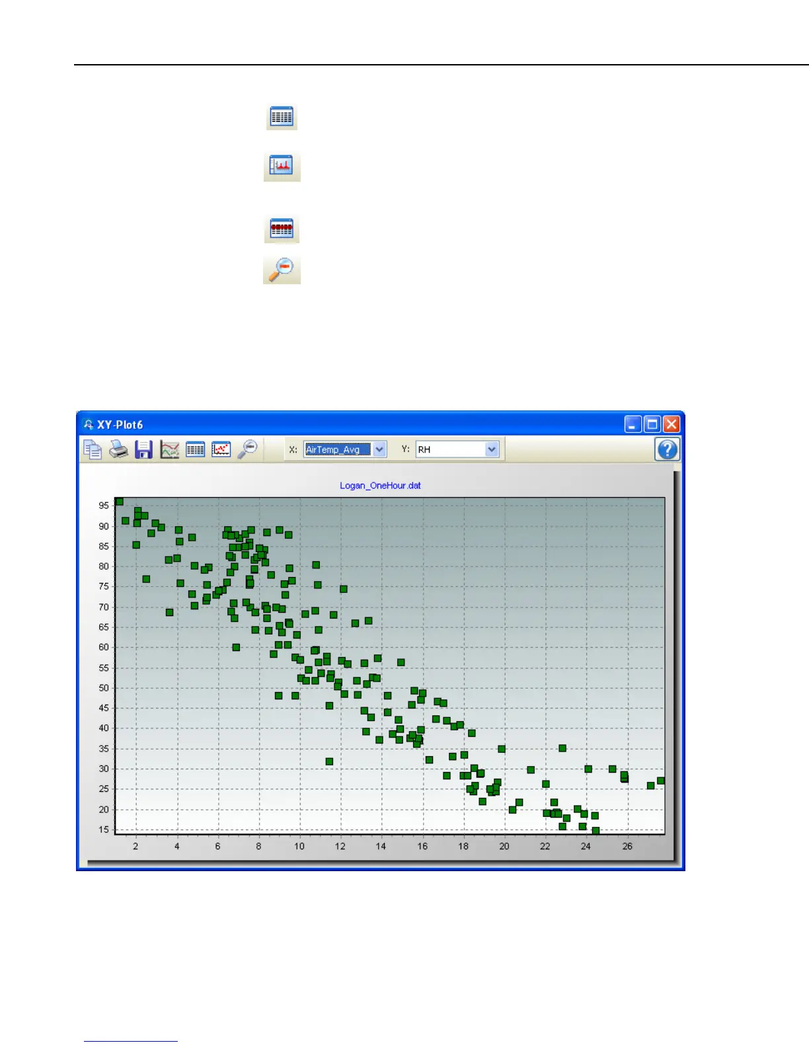Open the X axis dropdown arrow

click(x=379, y=449)
